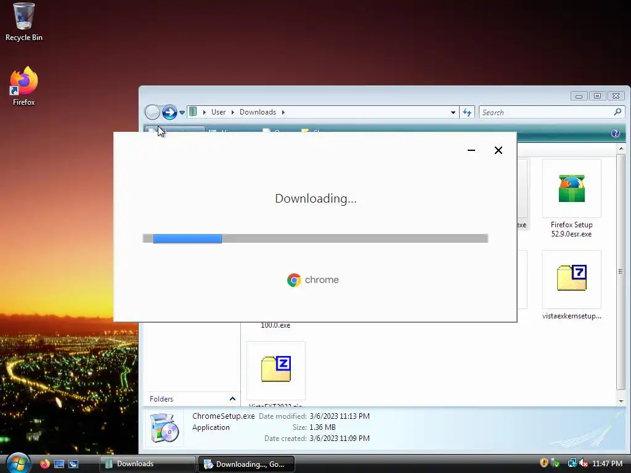Click Date modified value 3/6/2023 11:13 PM
The height and width of the screenshot is (473, 631).
pyautogui.click(x=340, y=416)
